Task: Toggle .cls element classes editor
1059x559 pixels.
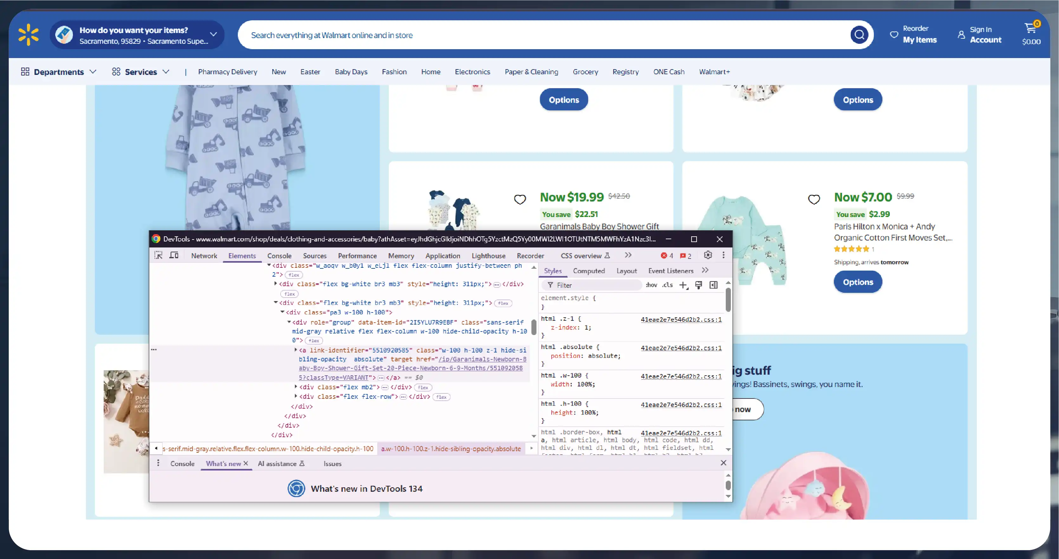Action: pyautogui.click(x=667, y=285)
